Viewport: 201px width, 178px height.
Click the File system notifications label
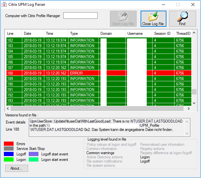tap(104, 161)
